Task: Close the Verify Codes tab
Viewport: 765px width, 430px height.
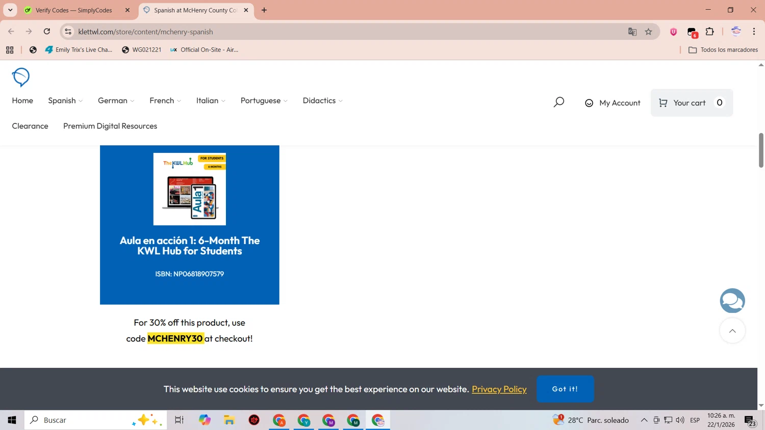Action: click(x=127, y=10)
